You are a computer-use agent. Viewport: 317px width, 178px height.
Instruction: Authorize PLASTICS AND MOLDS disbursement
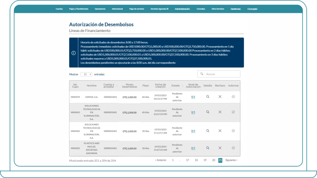(233, 148)
